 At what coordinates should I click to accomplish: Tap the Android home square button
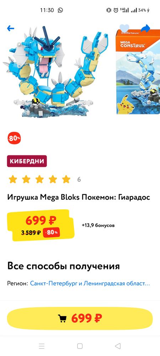[80, 346]
